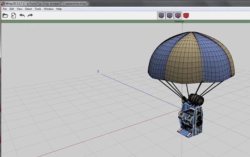Image resolution: width=250 pixels, height=157 pixels.
Task: Select the slot machine model under parachute
Action: (190, 120)
